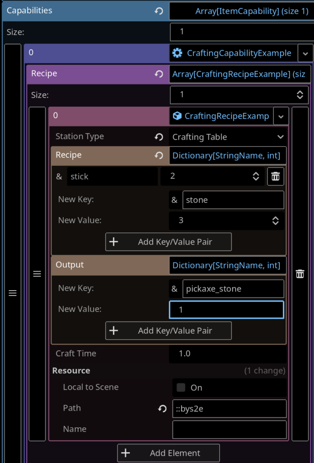Viewport: 314px width, 463px height.
Task: Click the inner recipe element drag handle
Action: pyautogui.click(x=37, y=274)
